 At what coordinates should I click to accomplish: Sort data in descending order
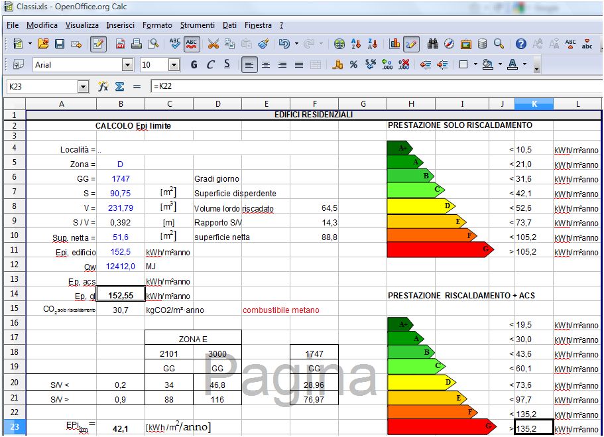[373, 44]
